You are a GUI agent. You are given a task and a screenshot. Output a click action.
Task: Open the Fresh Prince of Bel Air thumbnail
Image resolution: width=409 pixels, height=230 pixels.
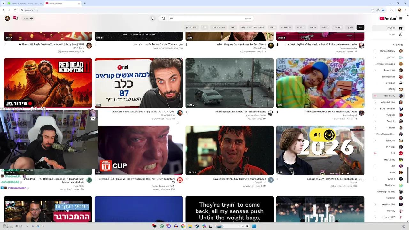click(x=320, y=83)
